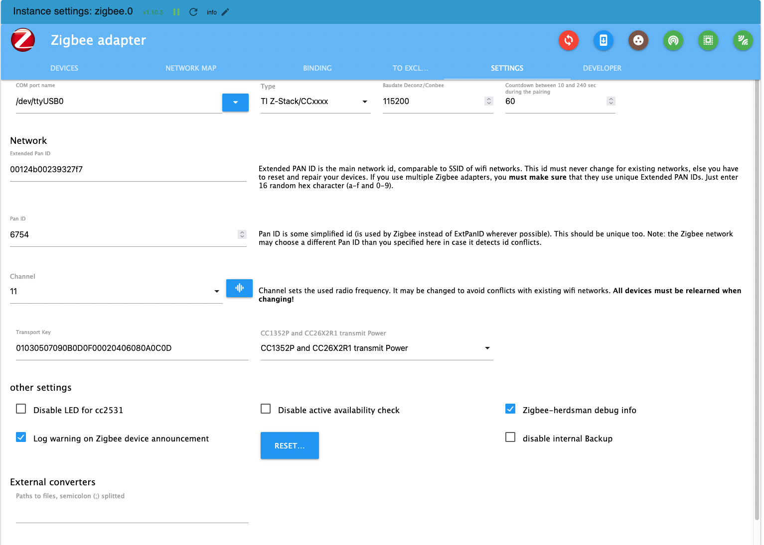
Task: Click the Network heading
Action: coord(28,141)
